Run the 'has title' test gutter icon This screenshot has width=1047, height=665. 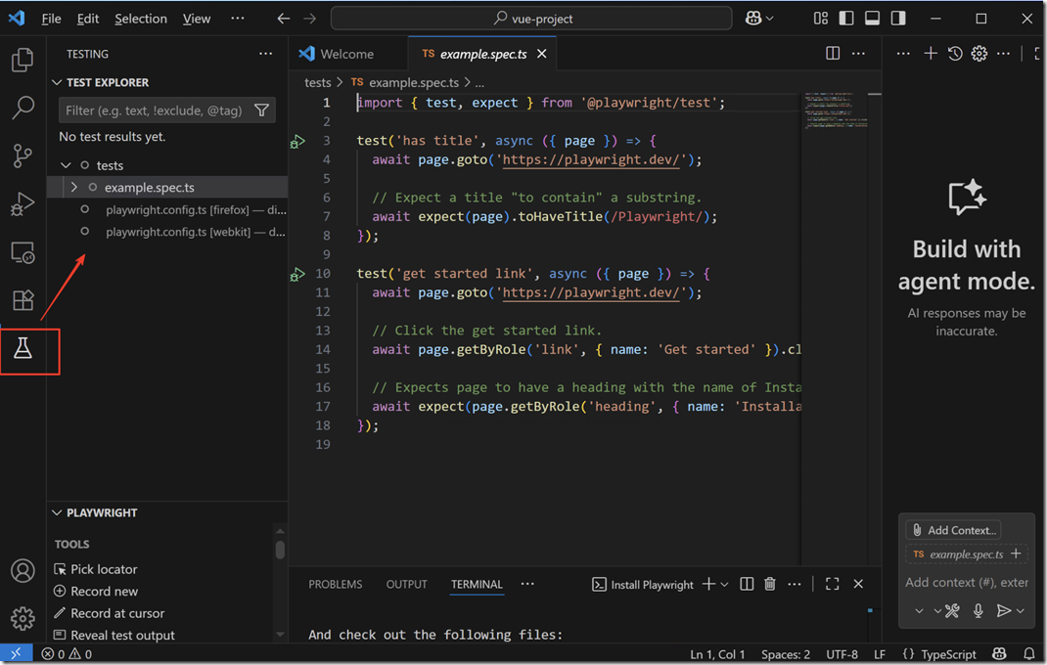coord(297,142)
